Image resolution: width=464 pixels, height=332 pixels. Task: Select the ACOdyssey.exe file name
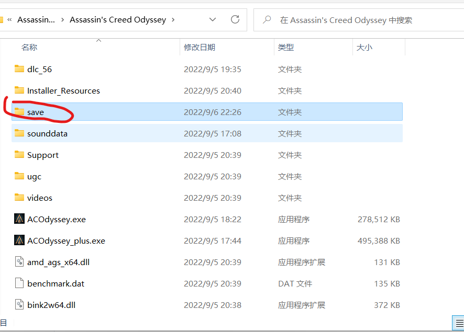click(57, 220)
